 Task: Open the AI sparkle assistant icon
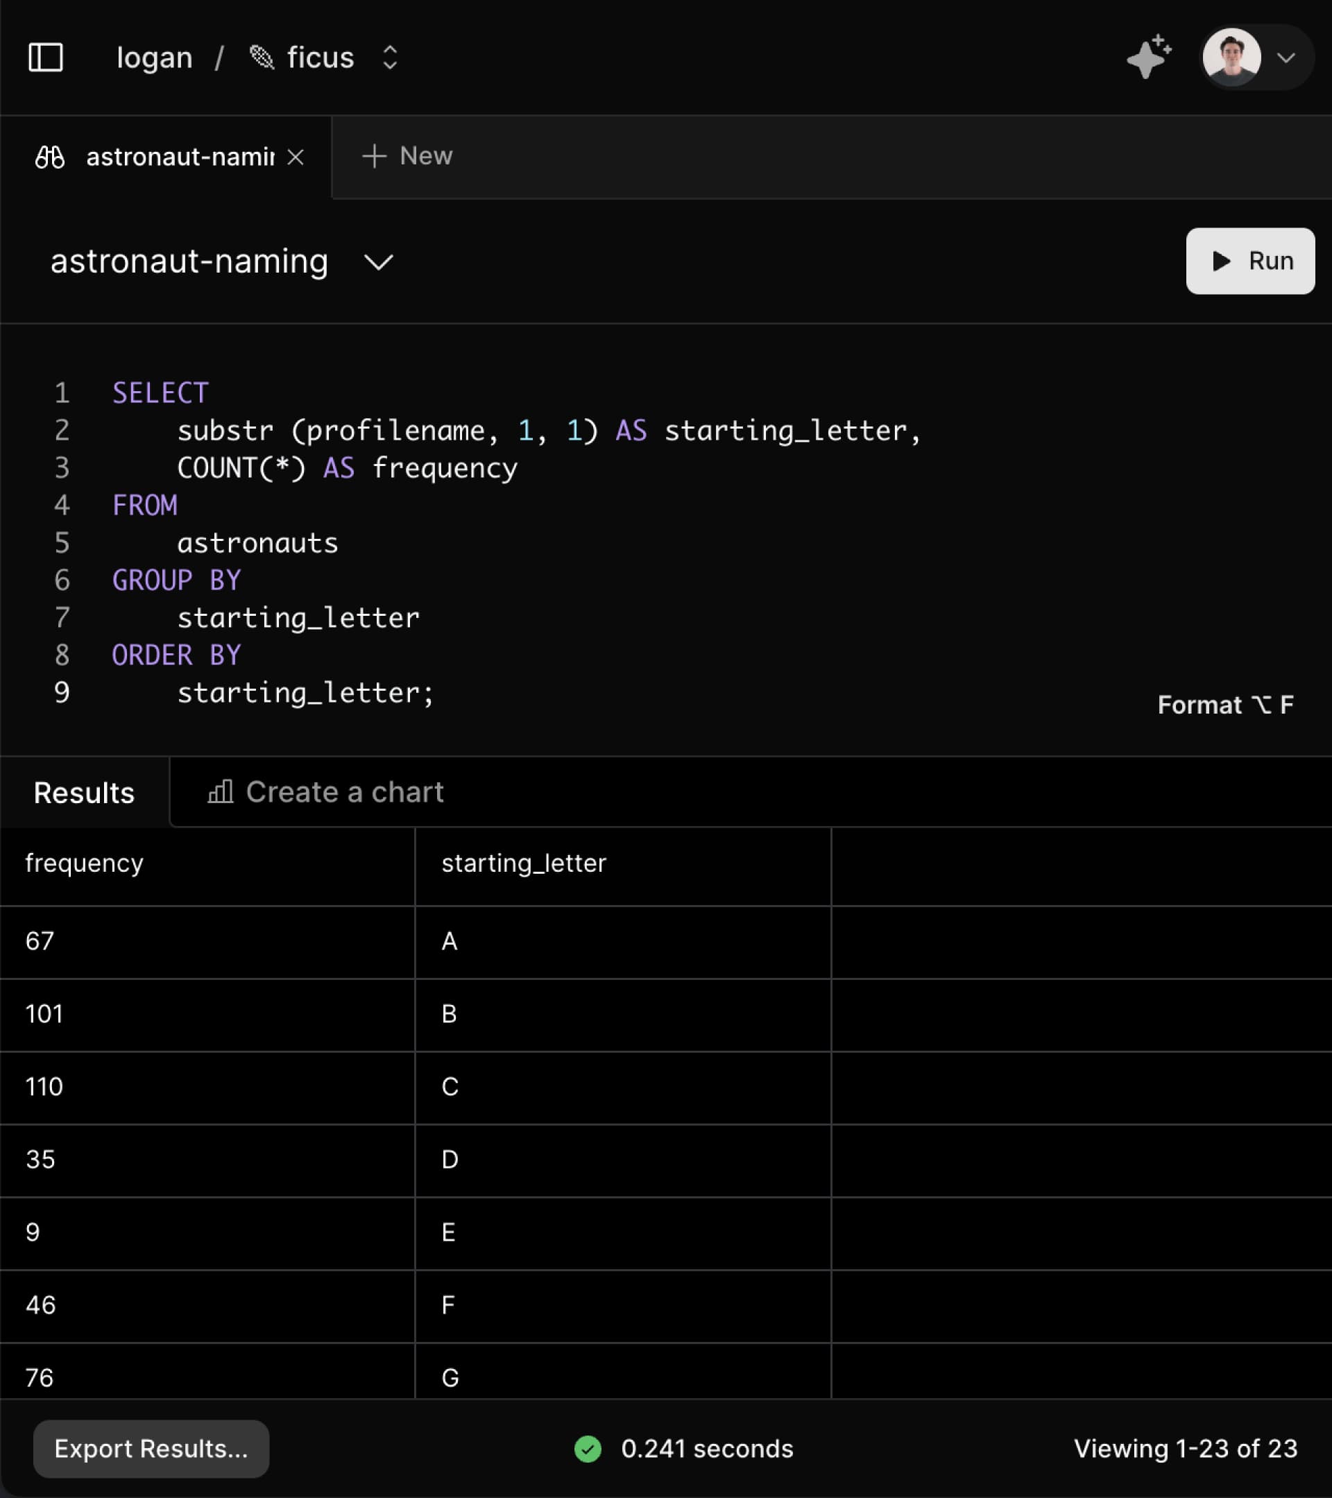click(x=1149, y=56)
